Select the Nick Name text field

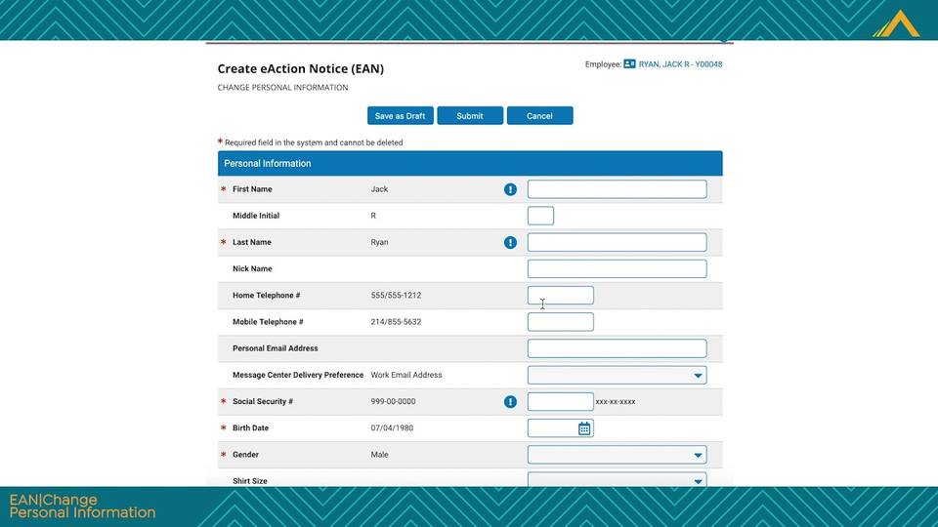click(x=617, y=268)
